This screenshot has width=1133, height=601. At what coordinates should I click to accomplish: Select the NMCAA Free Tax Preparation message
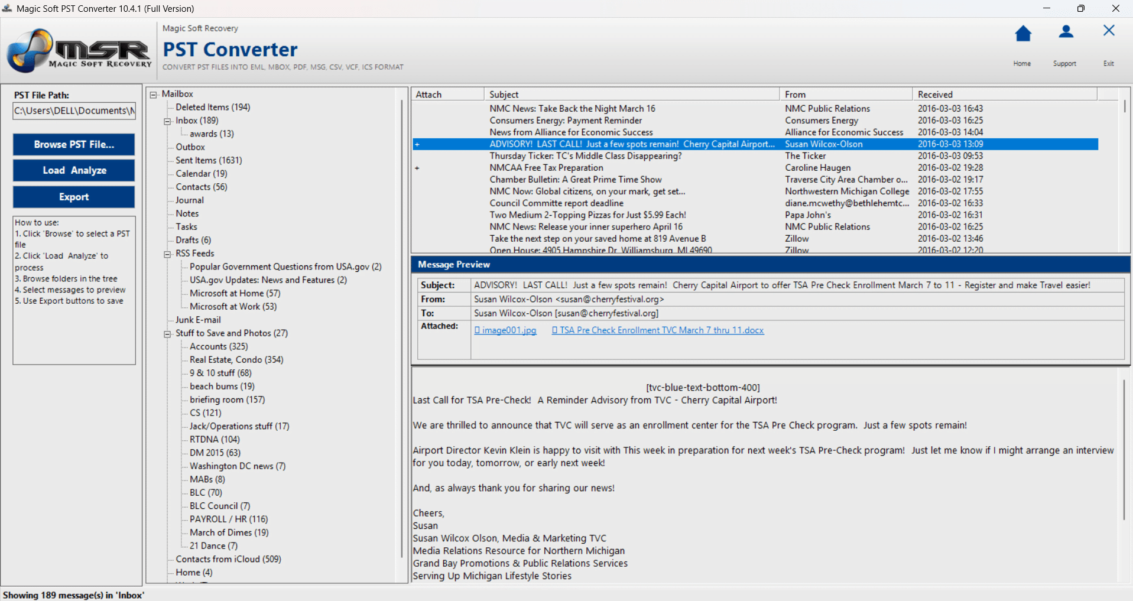coord(755,168)
